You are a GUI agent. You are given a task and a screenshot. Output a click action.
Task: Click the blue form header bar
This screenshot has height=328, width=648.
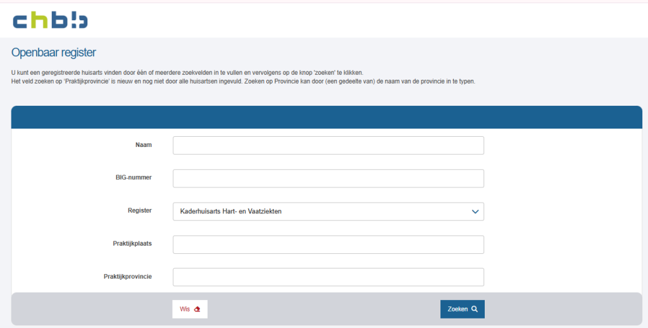tap(327, 117)
